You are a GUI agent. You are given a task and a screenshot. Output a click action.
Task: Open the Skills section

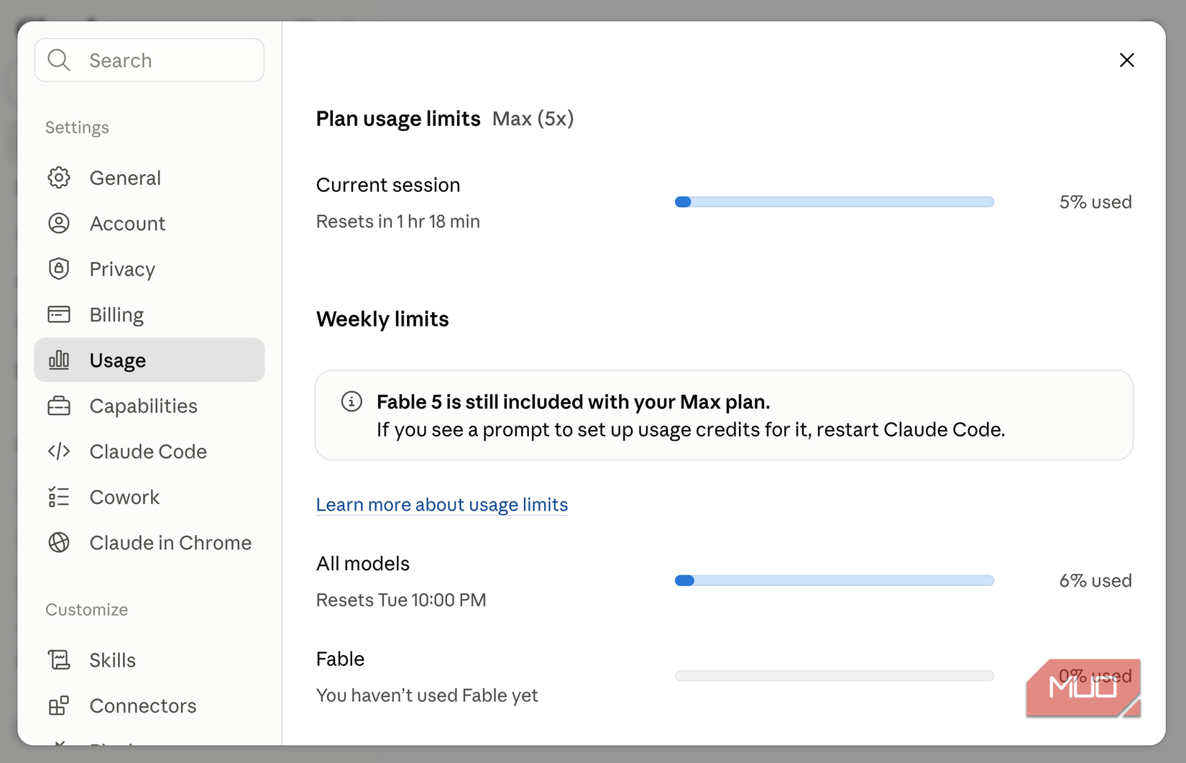coord(150,659)
